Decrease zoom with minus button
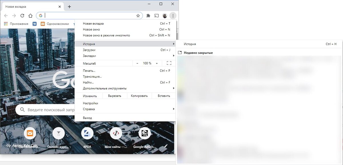Image resolution: width=343 pixels, height=165 pixels. [x=137, y=63]
